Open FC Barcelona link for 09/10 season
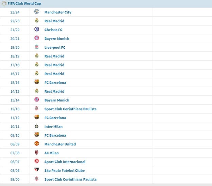212x186 pixels. click(55, 135)
